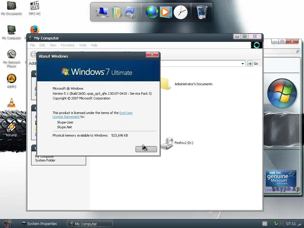Click the Windows logo in System Properties
304x228 pixels.
282,93
